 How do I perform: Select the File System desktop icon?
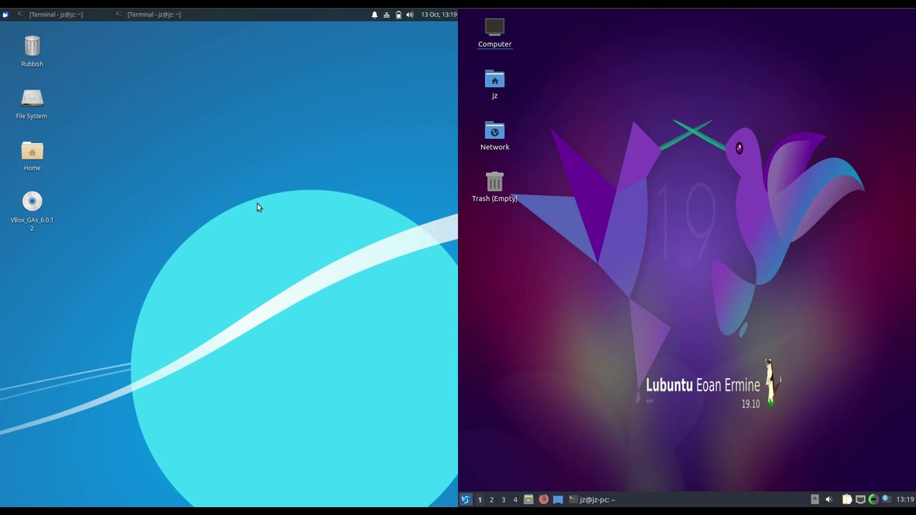pyautogui.click(x=31, y=104)
